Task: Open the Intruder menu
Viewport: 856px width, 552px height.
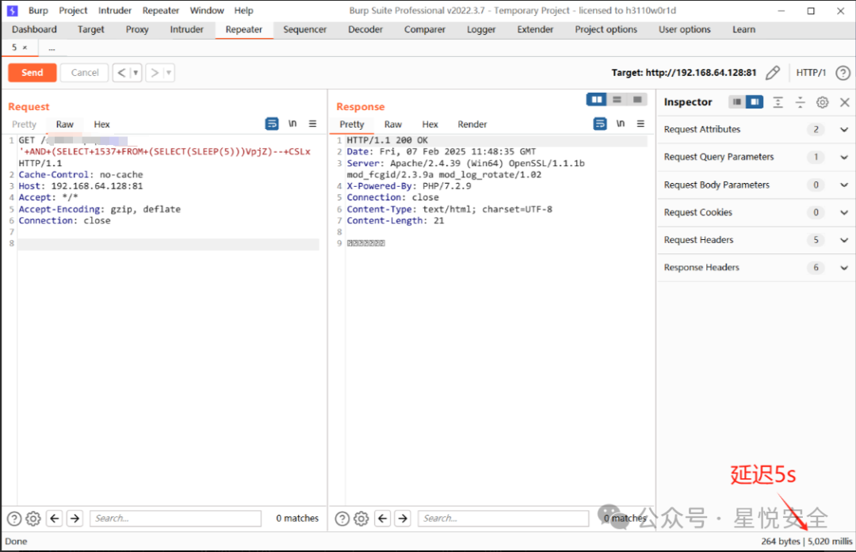Action: 115,10
